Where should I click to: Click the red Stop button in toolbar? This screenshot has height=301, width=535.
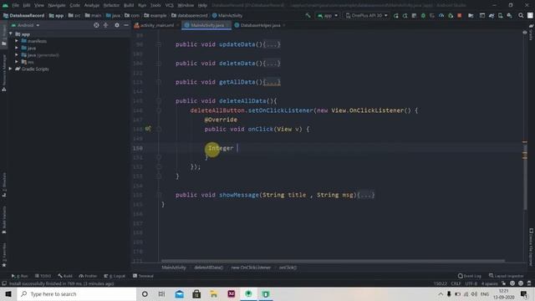460,15
